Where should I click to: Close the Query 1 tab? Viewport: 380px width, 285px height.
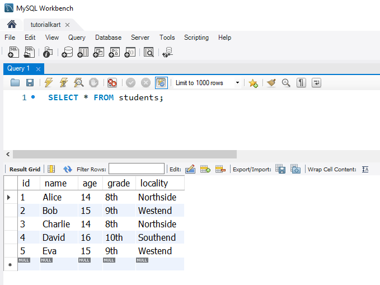pos(38,69)
